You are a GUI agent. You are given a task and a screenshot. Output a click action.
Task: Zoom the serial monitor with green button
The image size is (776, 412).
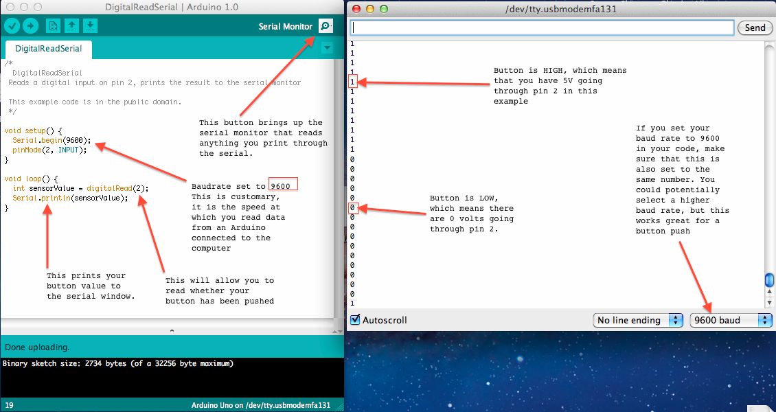click(384, 9)
